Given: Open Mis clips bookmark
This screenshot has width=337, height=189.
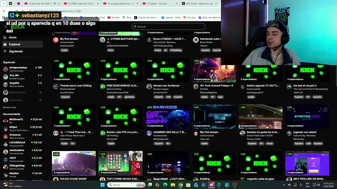Looking at the screenshot, I should [190, 18].
